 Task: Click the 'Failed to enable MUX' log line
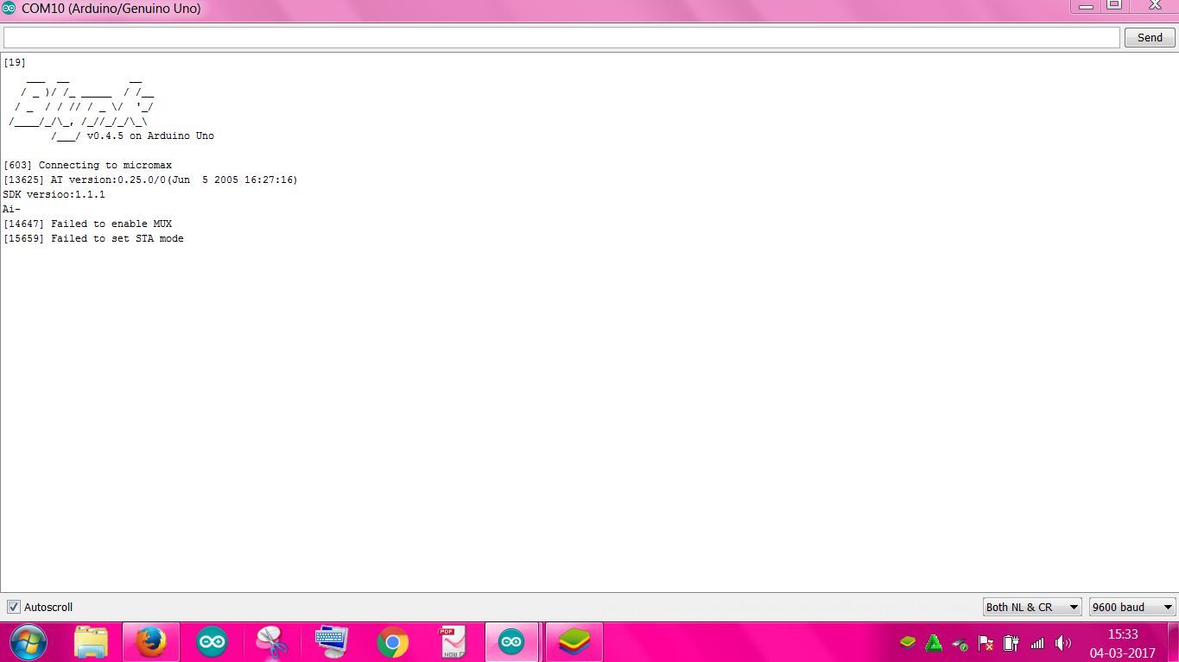tap(87, 224)
